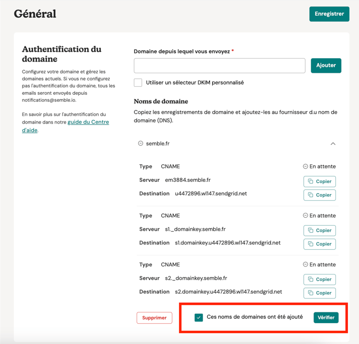Click the first En attente status icon
The width and height of the screenshot is (359, 344).
pos(305,166)
